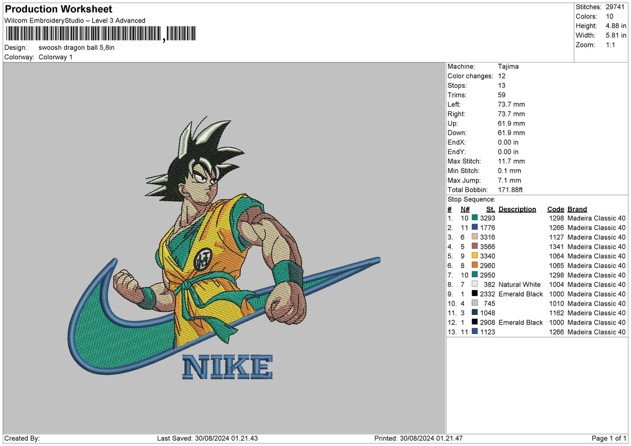This screenshot has height=446, width=631.
Task: Click the design name swoosh dragon ball 5,8in
Action: (76, 47)
